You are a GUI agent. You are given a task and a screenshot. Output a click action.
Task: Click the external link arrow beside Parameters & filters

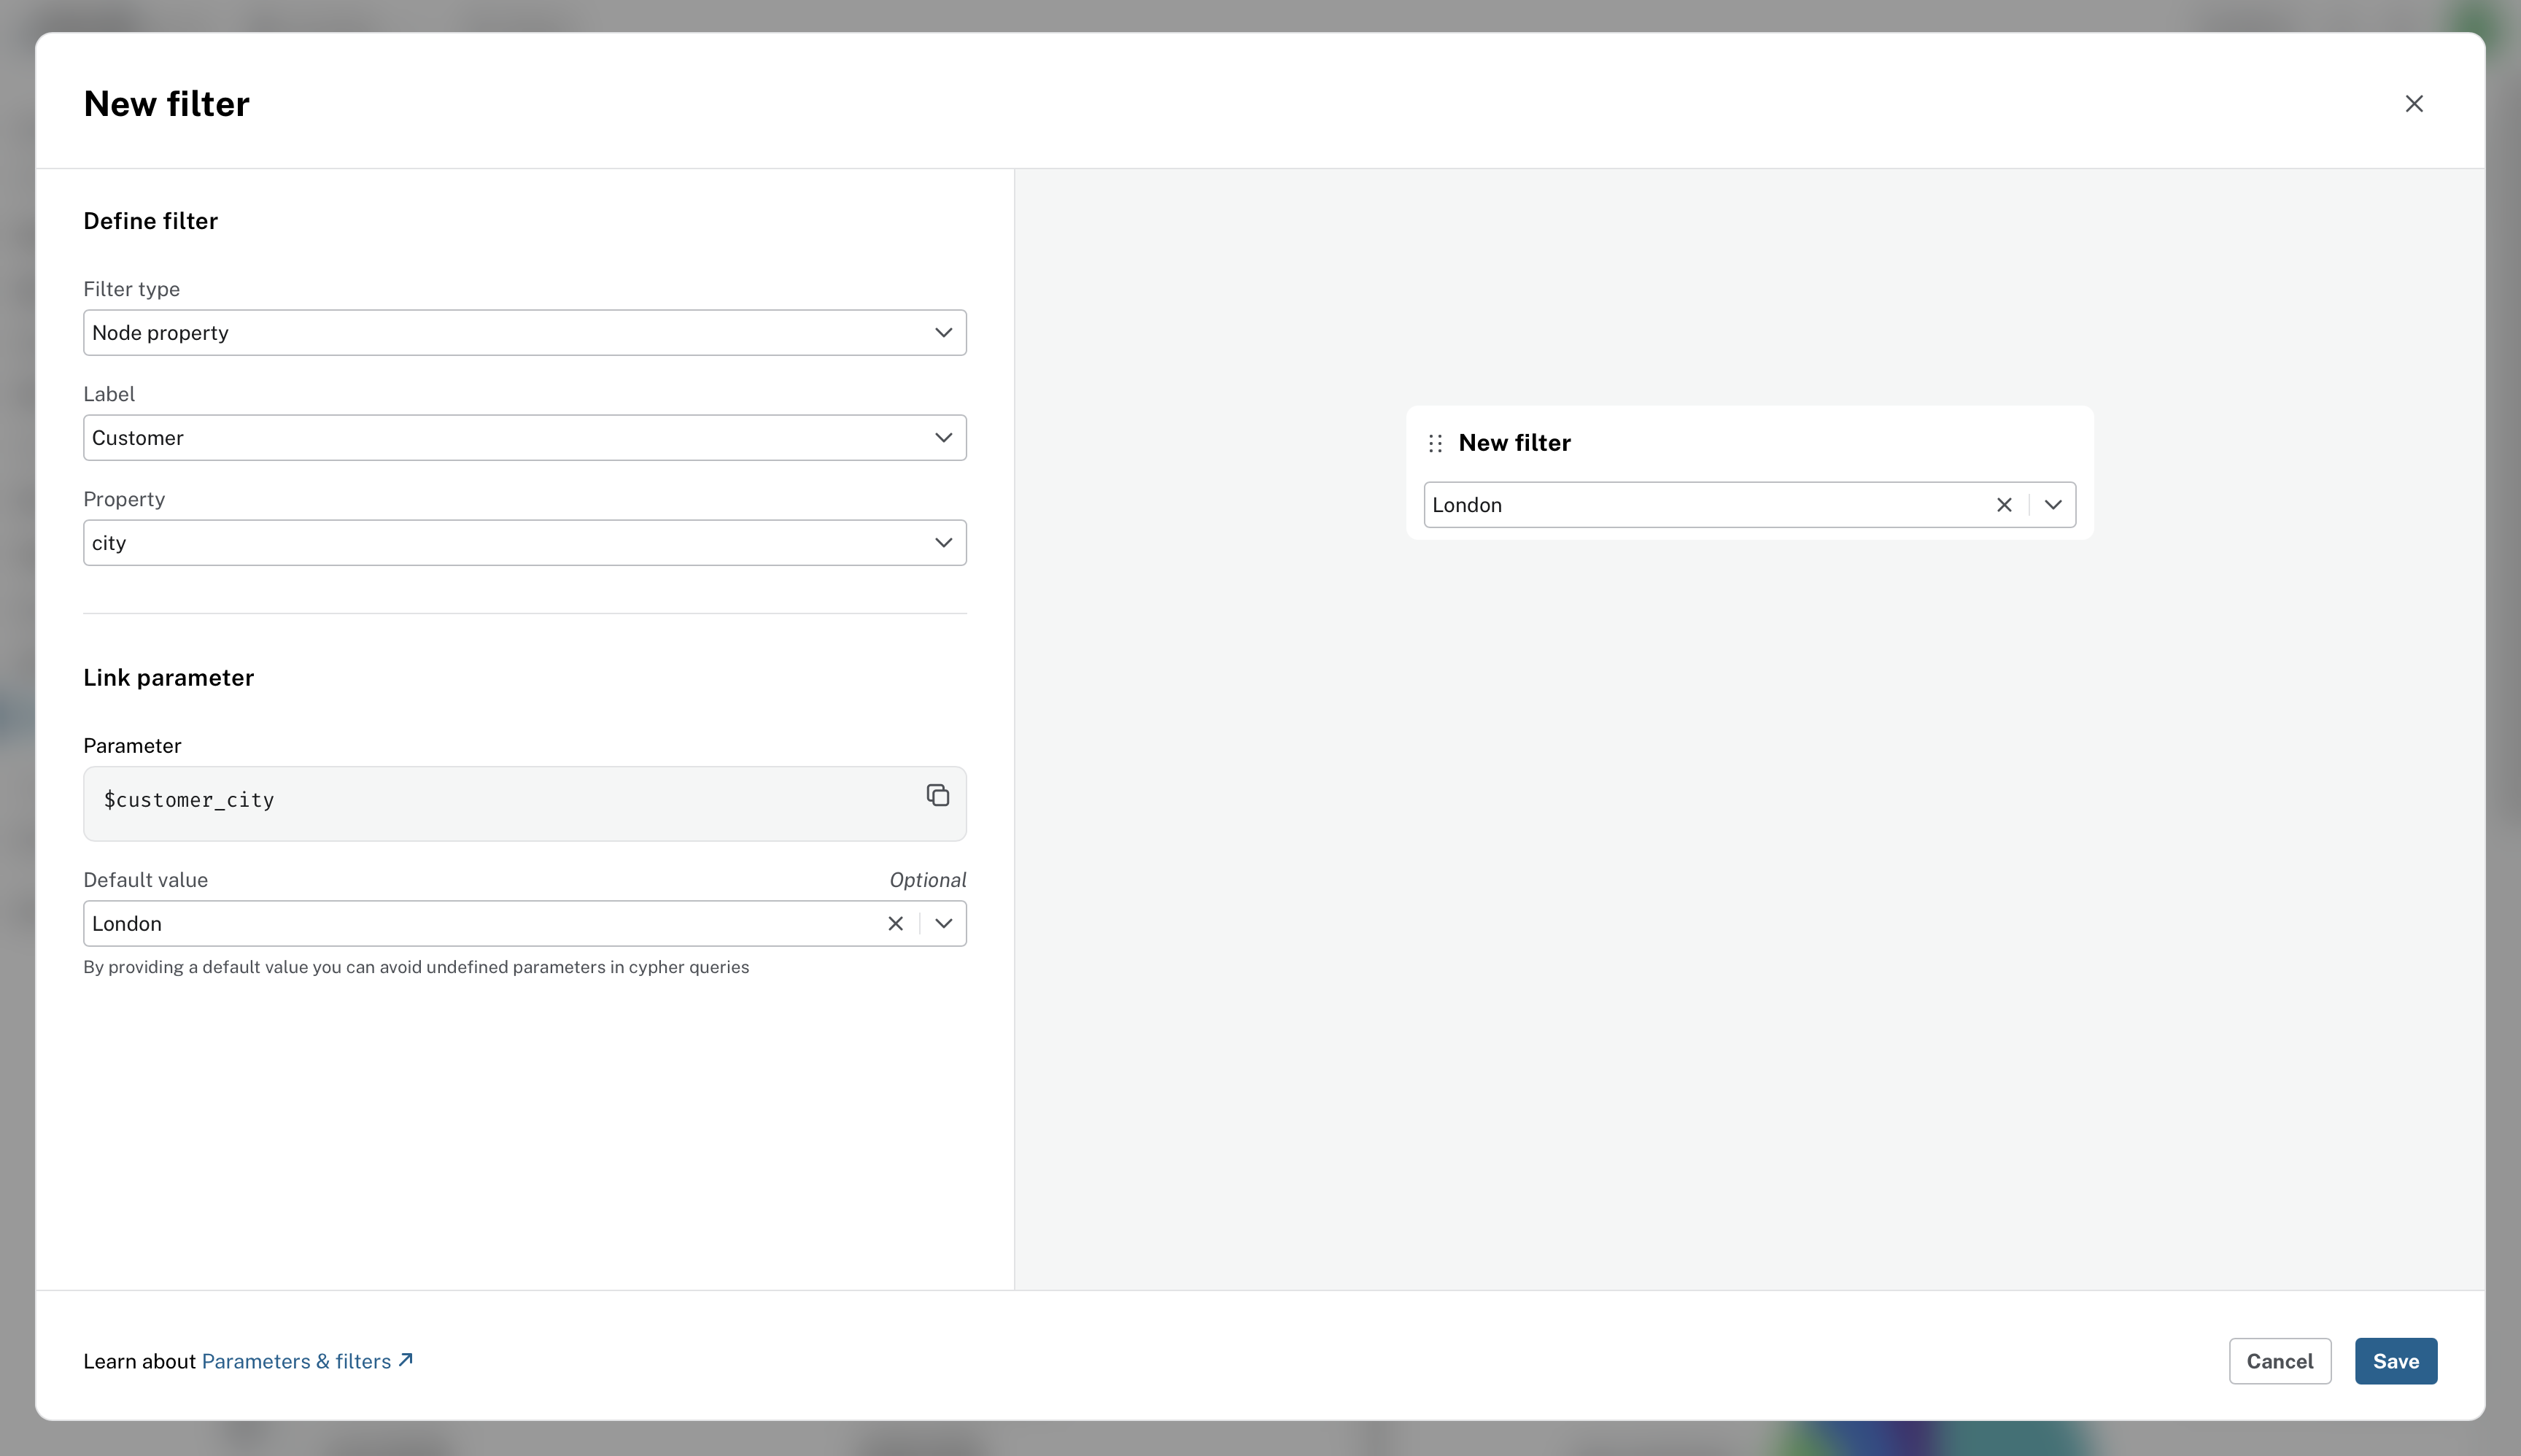point(404,1358)
